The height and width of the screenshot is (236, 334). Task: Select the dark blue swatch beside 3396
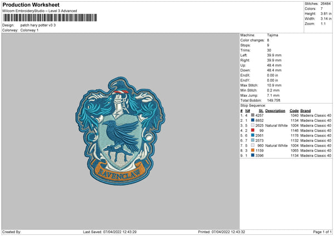click(253, 155)
